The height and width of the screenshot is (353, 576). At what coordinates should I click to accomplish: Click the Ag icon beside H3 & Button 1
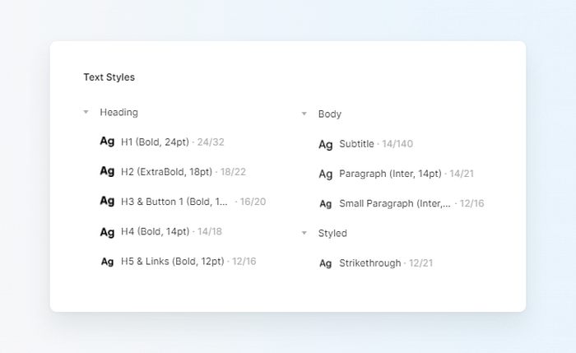[107, 201]
